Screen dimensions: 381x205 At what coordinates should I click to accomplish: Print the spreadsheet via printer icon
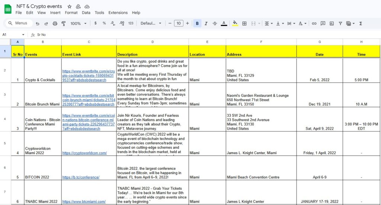[55, 23]
